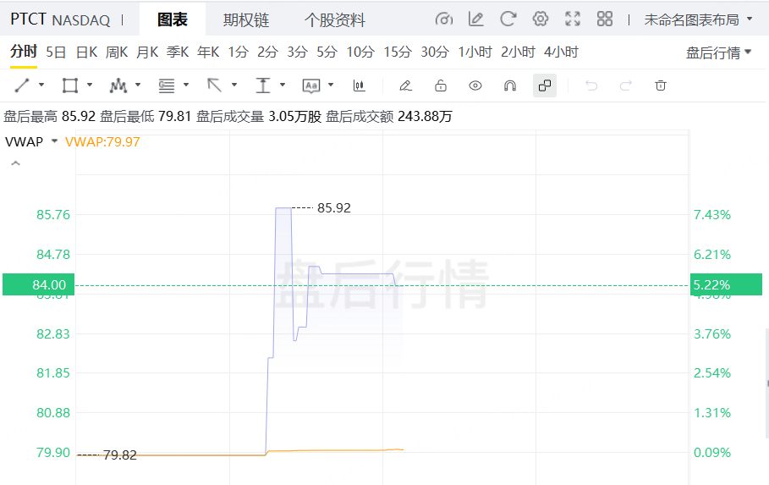The height and width of the screenshot is (485, 769).
Task: Activate the pencil brush drawing tool
Action: [x=405, y=85]
